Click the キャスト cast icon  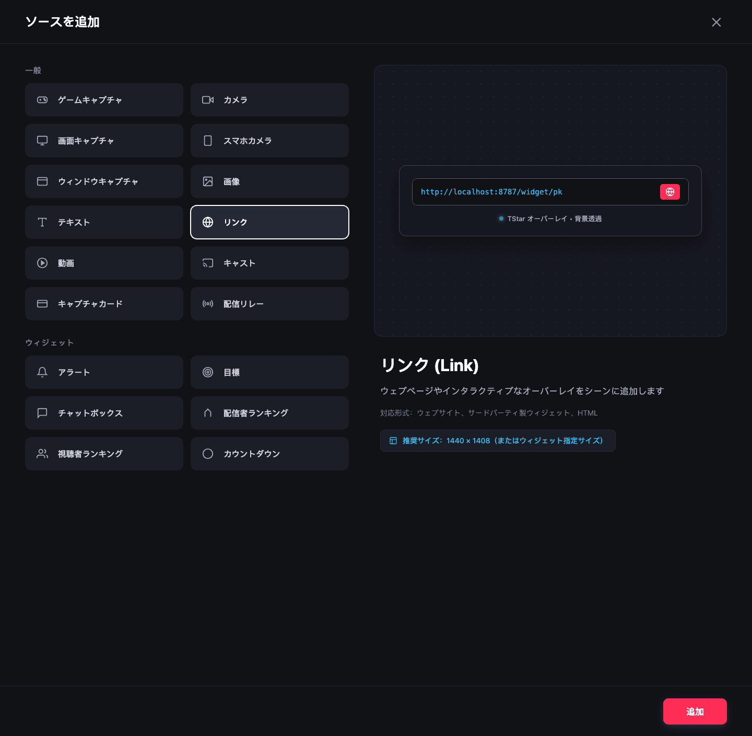pos(208,263)
